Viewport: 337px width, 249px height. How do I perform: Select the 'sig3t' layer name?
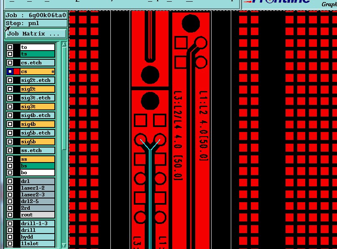coord(37,107)
